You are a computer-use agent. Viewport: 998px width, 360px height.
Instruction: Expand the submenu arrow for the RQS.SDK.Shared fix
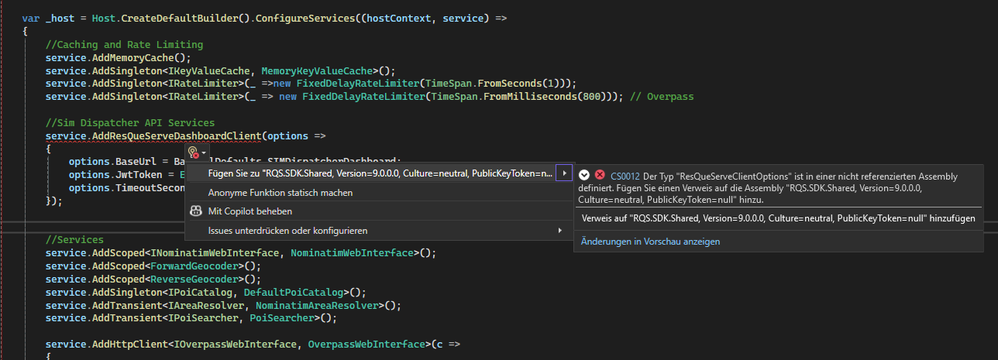563,173
